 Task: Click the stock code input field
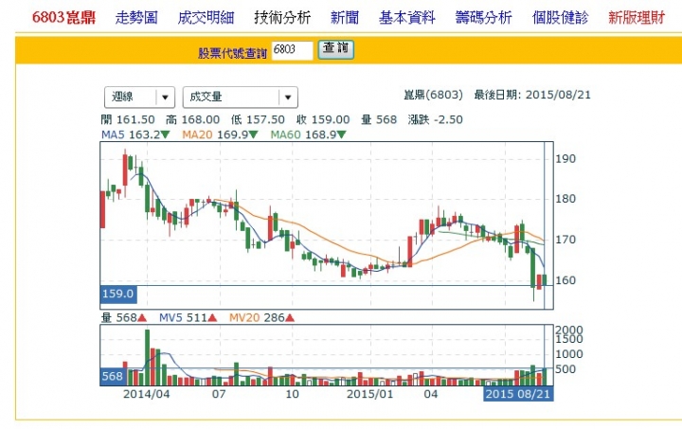[x=293, y=50]
